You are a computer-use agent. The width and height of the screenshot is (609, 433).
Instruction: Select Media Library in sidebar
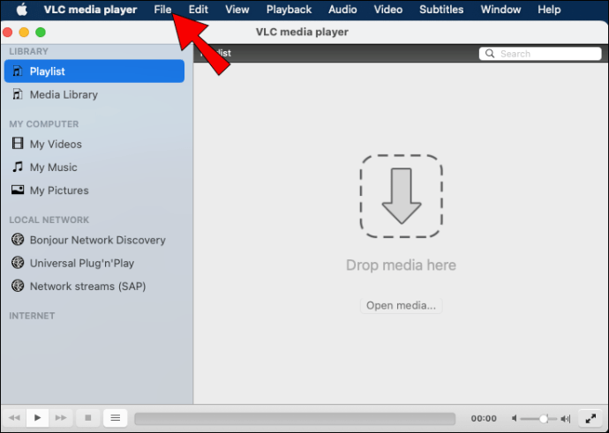tap(64, 94)
